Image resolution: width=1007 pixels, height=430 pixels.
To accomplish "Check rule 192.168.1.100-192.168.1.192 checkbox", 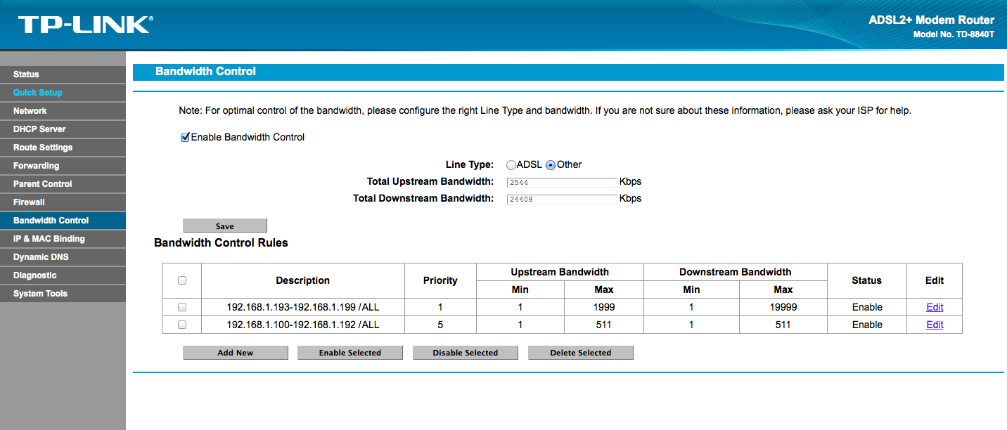I will coord(182,325).
